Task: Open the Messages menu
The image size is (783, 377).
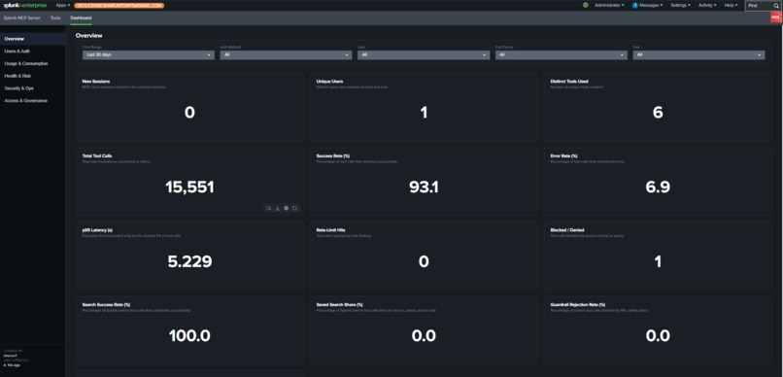Action: (x=651, y=5)
